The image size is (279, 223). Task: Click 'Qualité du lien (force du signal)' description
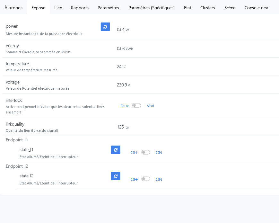point(32,130)
